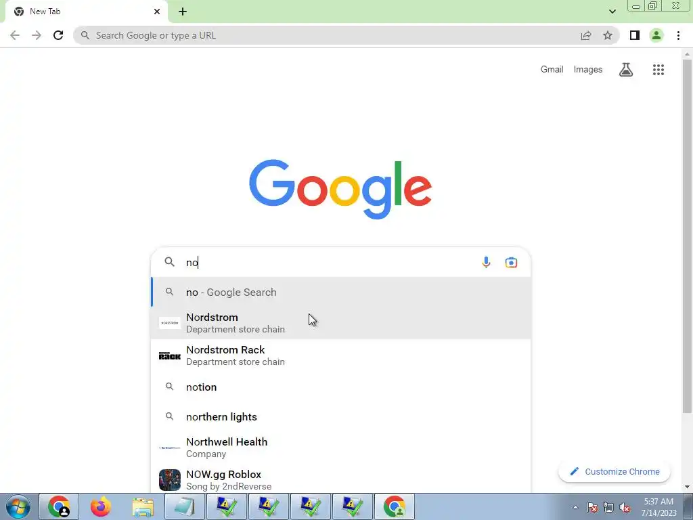Open Gmail link
The image size is (693, 520).
tap(552, 70)
